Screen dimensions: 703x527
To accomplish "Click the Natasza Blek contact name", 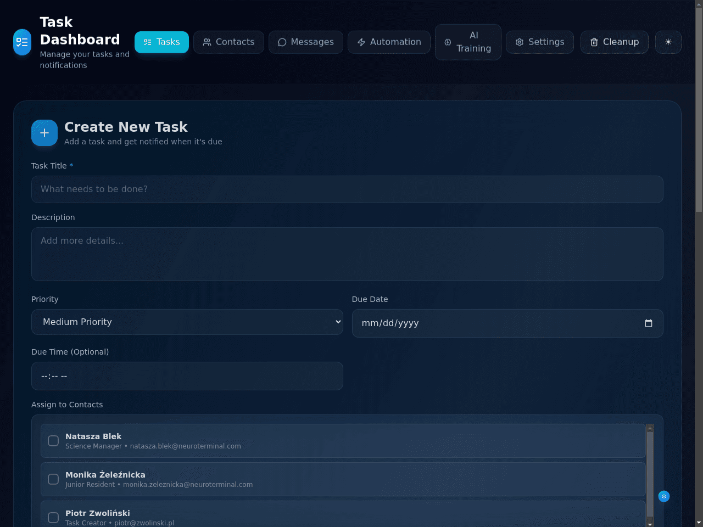I will click(93, 436).
